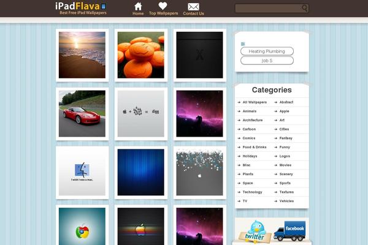Click the Home house icon
The width and height of the screenshot is (368, 245).
[x=138, y=6]
